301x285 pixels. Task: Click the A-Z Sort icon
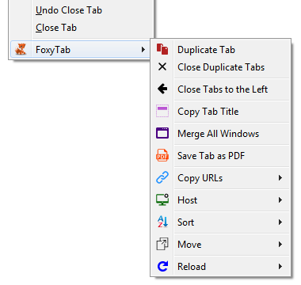tap(162, 222)
